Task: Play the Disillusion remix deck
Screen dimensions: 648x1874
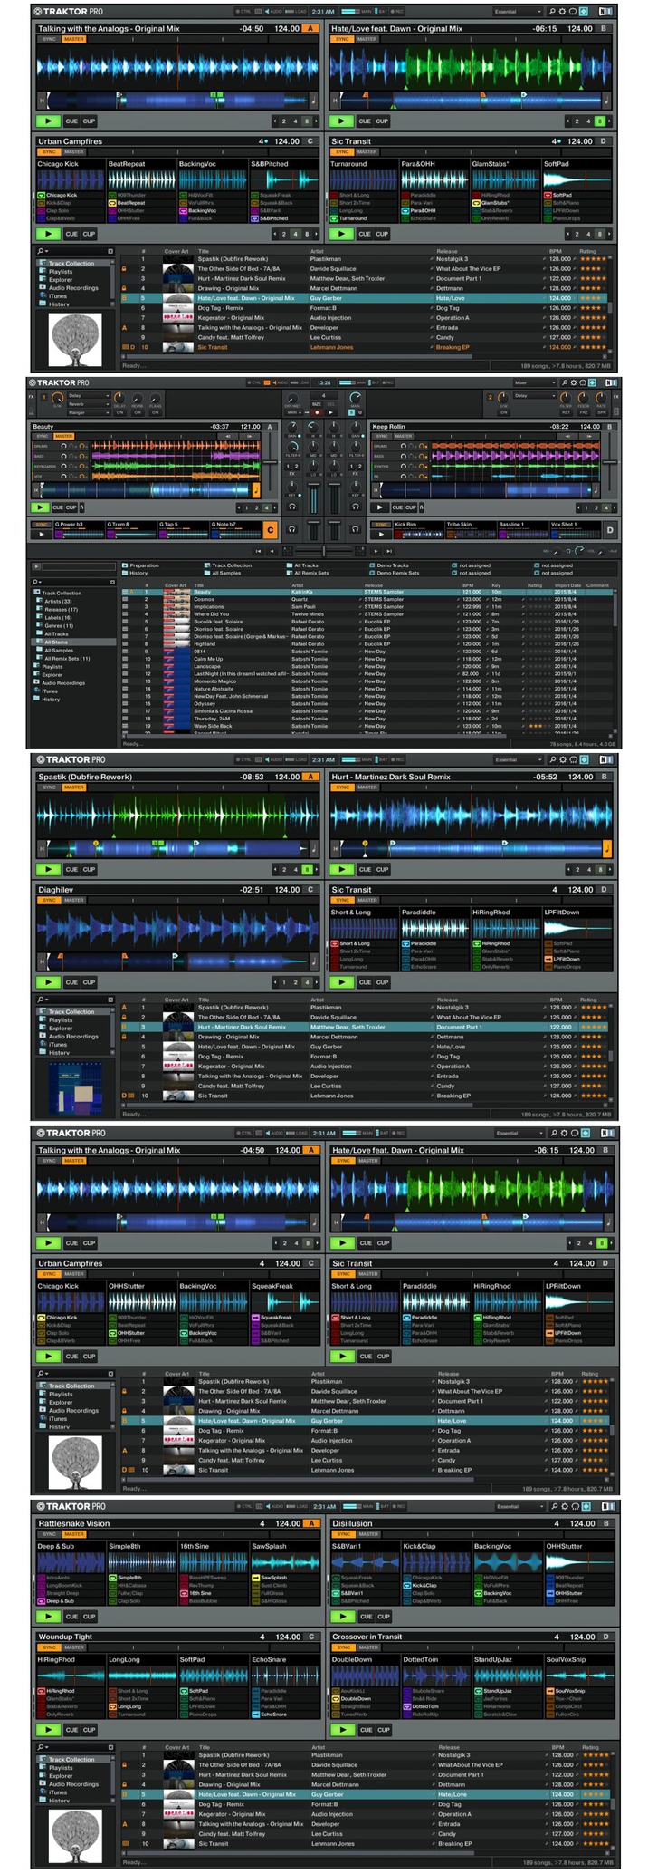Action: point(341,1616)
